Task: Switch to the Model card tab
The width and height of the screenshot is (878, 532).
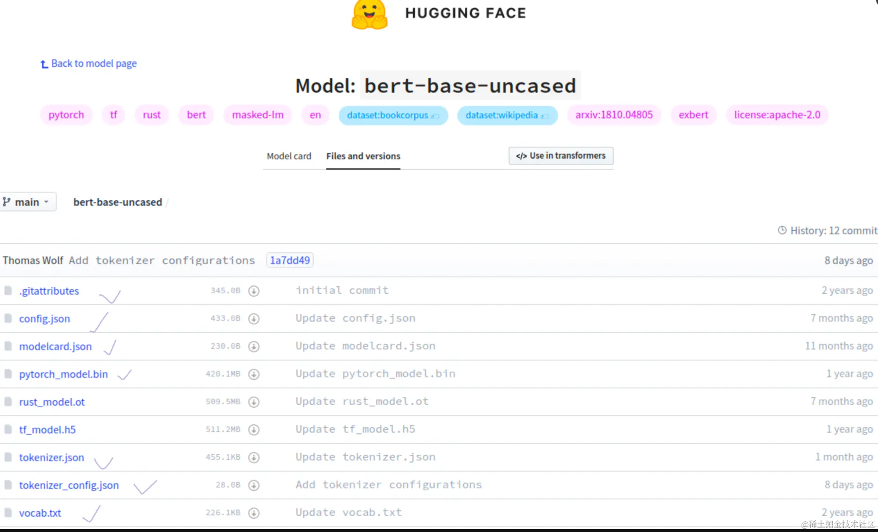Action: coord(289,156)
